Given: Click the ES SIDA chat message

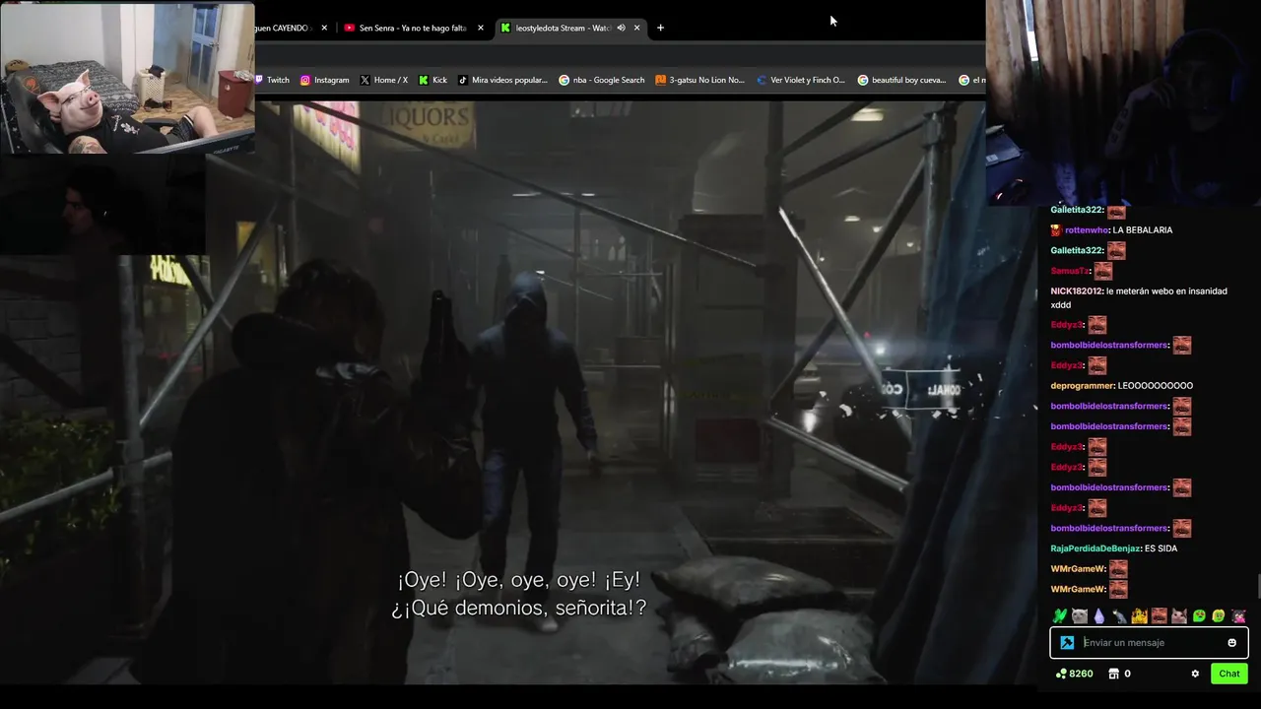Looking at the screenshot, I should [1161, 548].
